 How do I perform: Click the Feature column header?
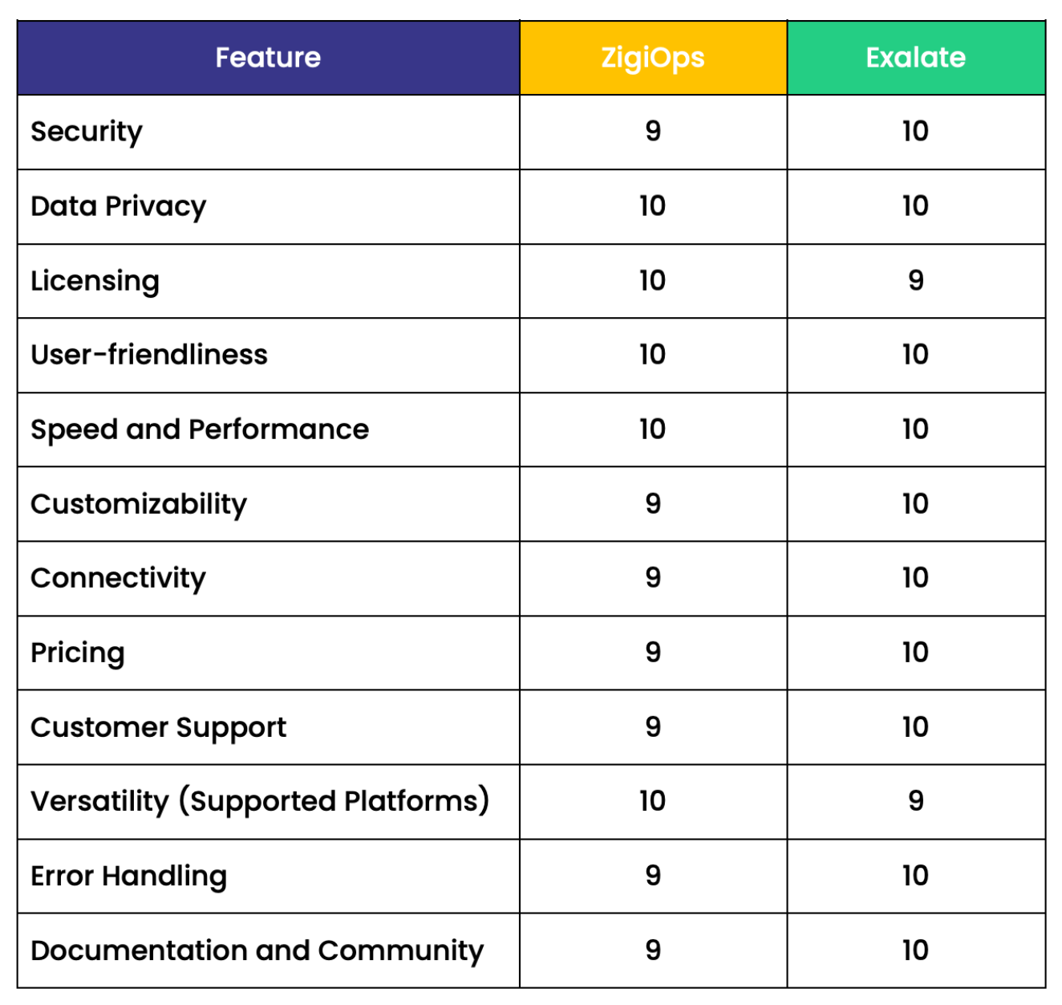click(x=268, y=58)
